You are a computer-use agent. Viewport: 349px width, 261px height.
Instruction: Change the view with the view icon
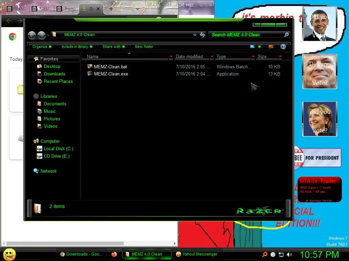[x=252, y=47]
